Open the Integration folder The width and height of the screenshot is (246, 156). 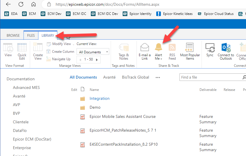click(x=99, y=98)
